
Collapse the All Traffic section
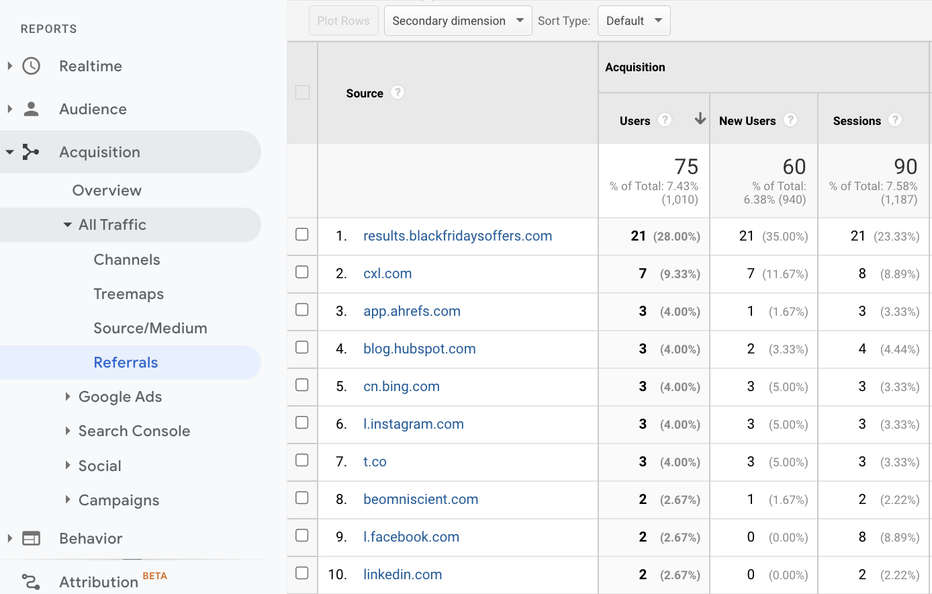(68, 225)
